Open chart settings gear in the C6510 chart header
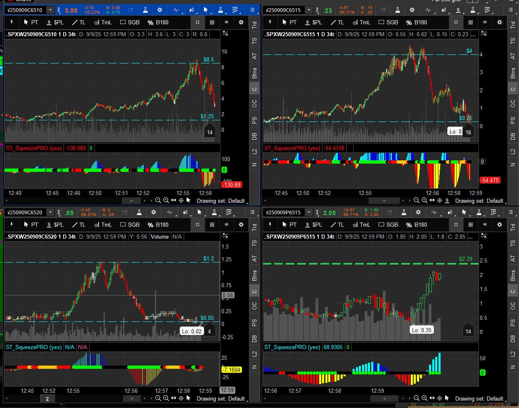Viewport: 519px width, 408px height. 160,10
